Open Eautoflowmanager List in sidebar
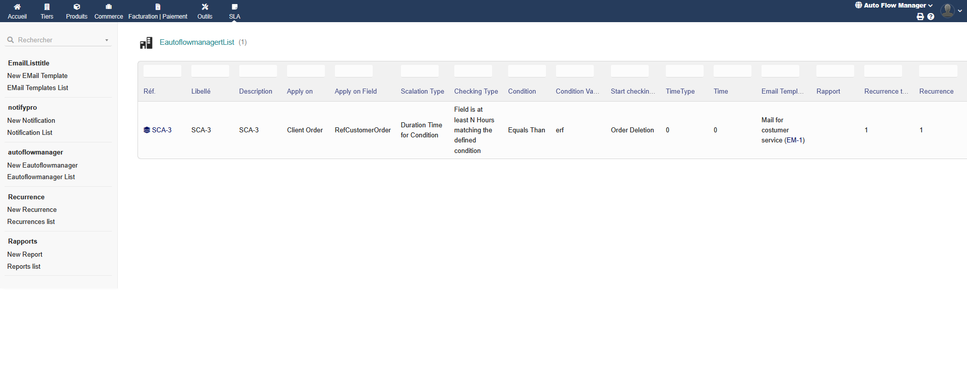This screenshot has width=967, height=387. 41,177
